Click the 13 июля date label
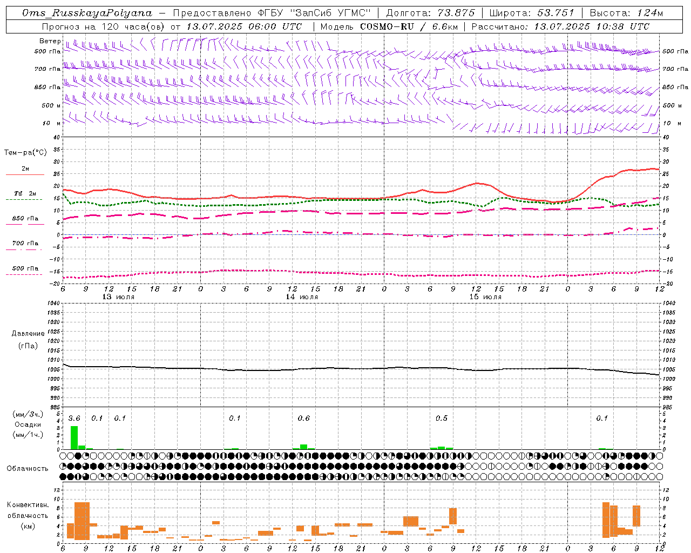The image size is (691, 553). click(x=118, y=297)
